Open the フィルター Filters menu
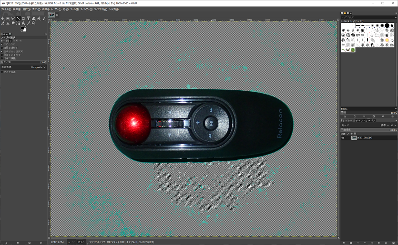The height and width of the screenshot is (245, 398). (x=86, y=9)
